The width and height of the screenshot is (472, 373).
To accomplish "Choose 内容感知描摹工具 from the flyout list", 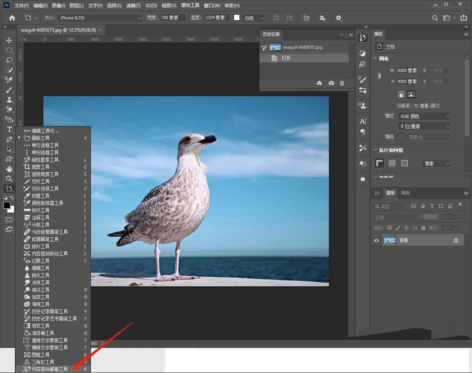I will click(53, 369).
